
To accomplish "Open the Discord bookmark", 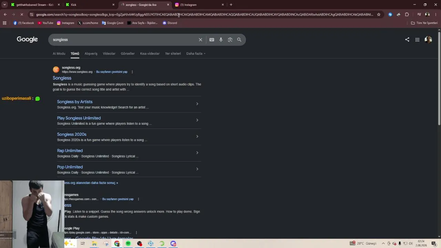I will click(170, 23).
